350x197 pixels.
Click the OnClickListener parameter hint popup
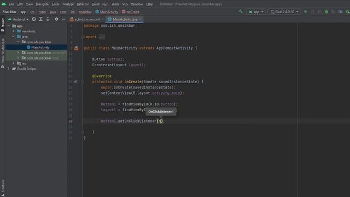161,112
